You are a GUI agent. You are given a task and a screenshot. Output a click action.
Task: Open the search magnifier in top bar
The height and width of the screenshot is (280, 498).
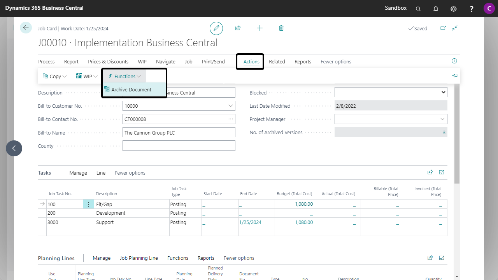point(418,9)
